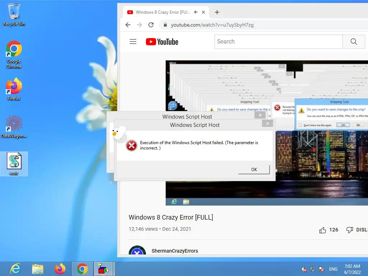Click the YouTube logo

pos(162,42)
